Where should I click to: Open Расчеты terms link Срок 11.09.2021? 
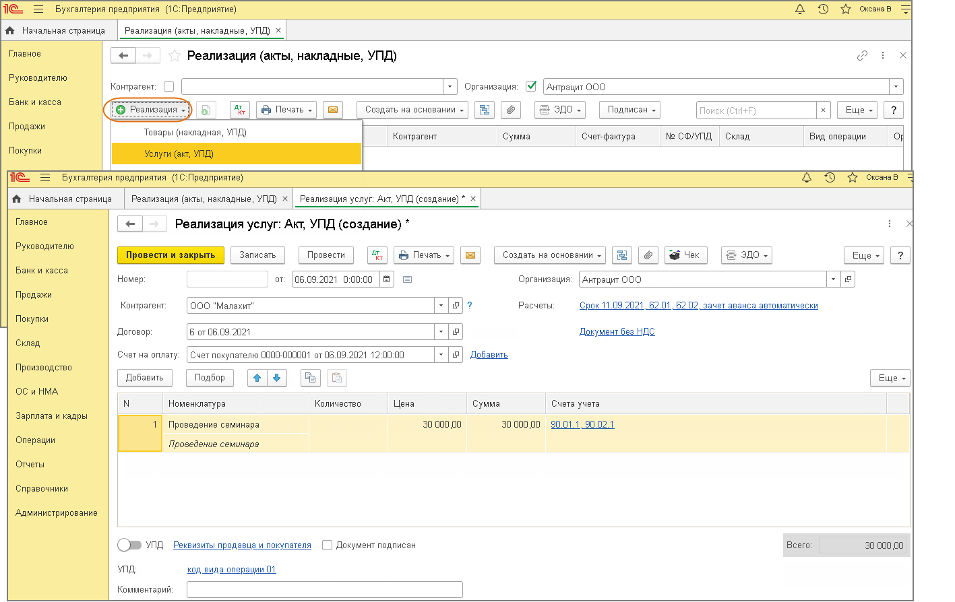(x=699, y=306)
